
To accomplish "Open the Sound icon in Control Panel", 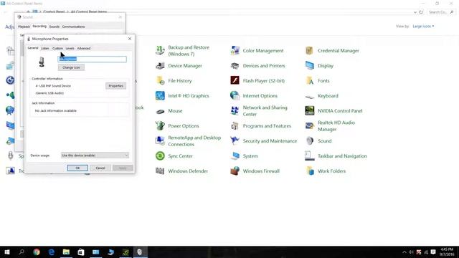I will pos(310,140).
